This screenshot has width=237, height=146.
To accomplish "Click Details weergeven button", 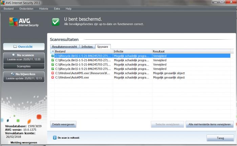I will 63,124.
